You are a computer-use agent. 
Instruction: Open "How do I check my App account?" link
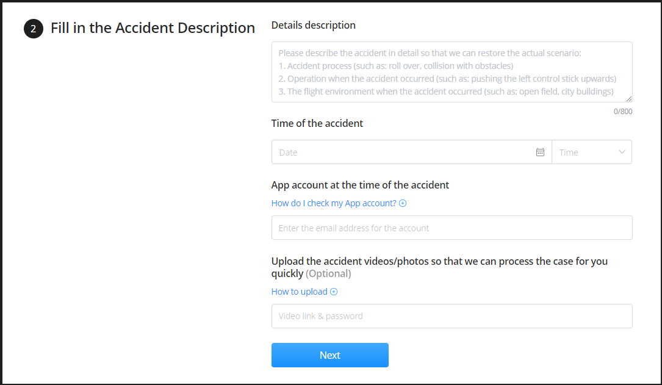334,203
